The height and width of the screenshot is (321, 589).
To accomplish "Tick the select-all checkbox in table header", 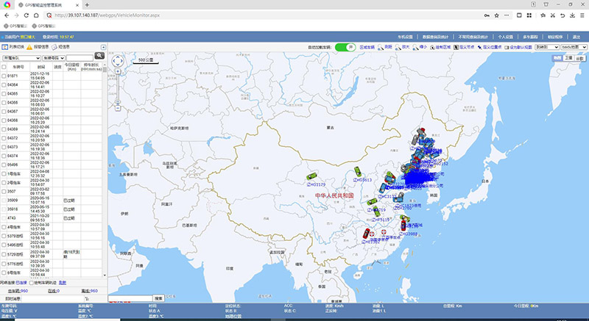I will [4, 66].
